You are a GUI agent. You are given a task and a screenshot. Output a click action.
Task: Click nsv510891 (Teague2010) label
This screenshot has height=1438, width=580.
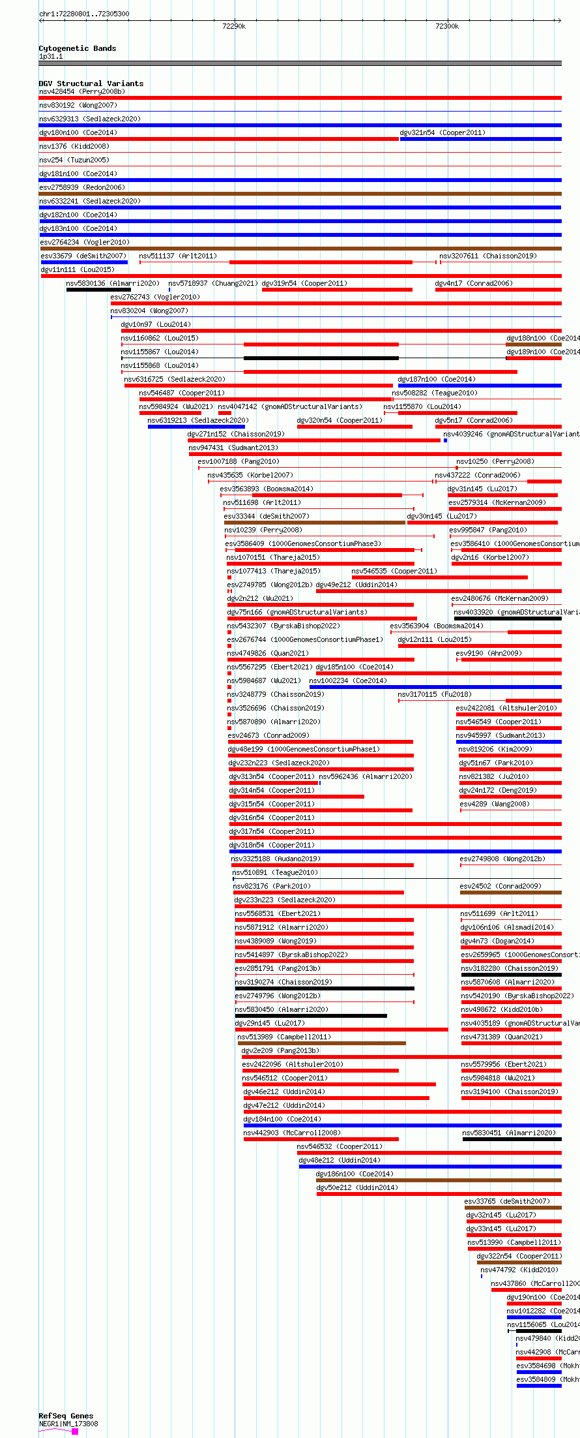point(275,873)
